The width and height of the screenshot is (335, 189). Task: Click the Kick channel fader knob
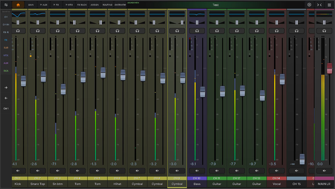(x=23, y=81)
